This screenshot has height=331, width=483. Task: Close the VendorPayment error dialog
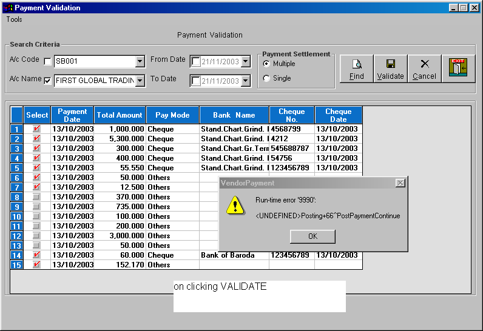pos(400,183)
